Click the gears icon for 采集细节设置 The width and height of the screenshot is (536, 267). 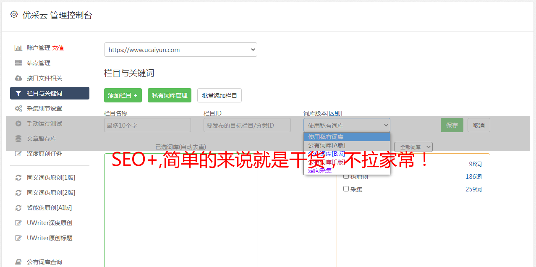pos(18,108)
